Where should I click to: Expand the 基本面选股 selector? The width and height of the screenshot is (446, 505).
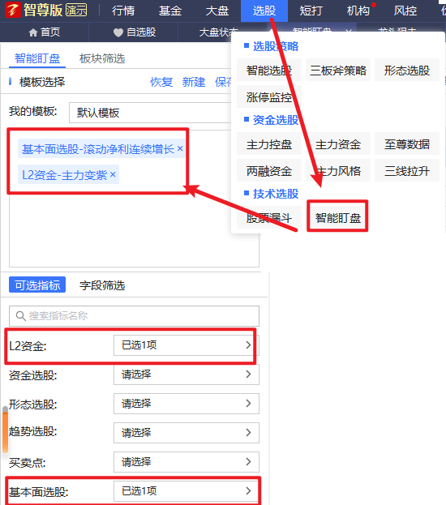click(x=187, y=491)
